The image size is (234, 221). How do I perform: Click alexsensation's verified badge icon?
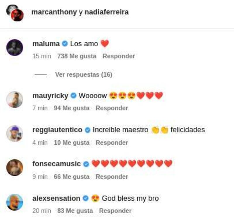click(86, 198)
